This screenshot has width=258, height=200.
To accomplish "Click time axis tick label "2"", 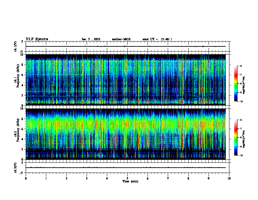I will pyautogui.click(x=66, y=178).
